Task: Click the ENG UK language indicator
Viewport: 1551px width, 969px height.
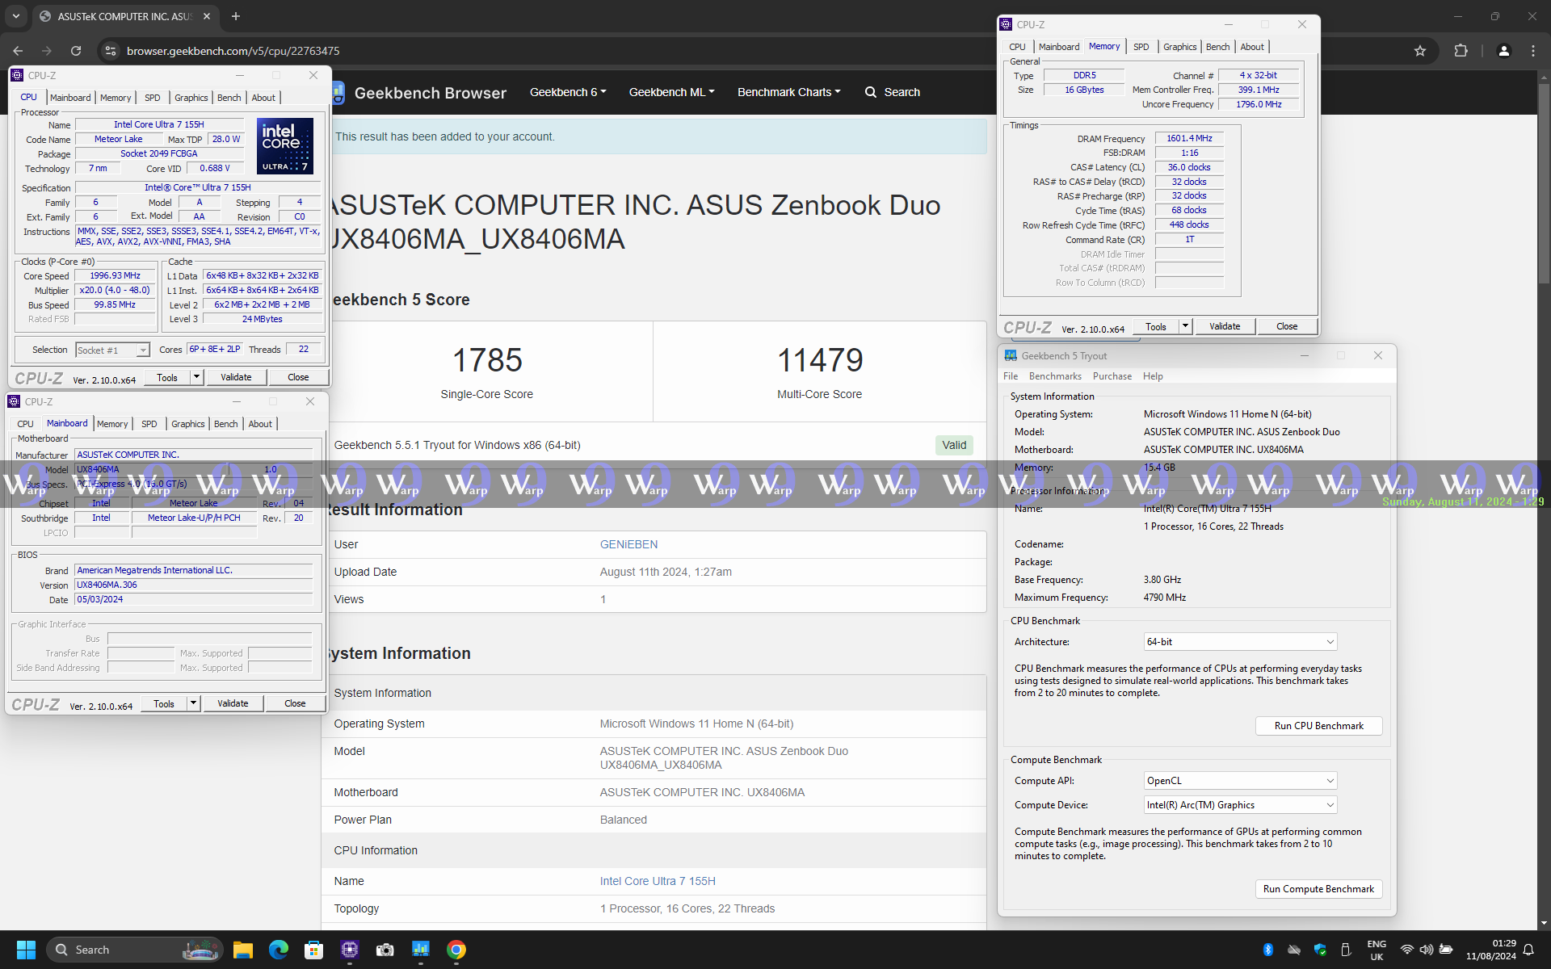Action: pos(1377,950)
